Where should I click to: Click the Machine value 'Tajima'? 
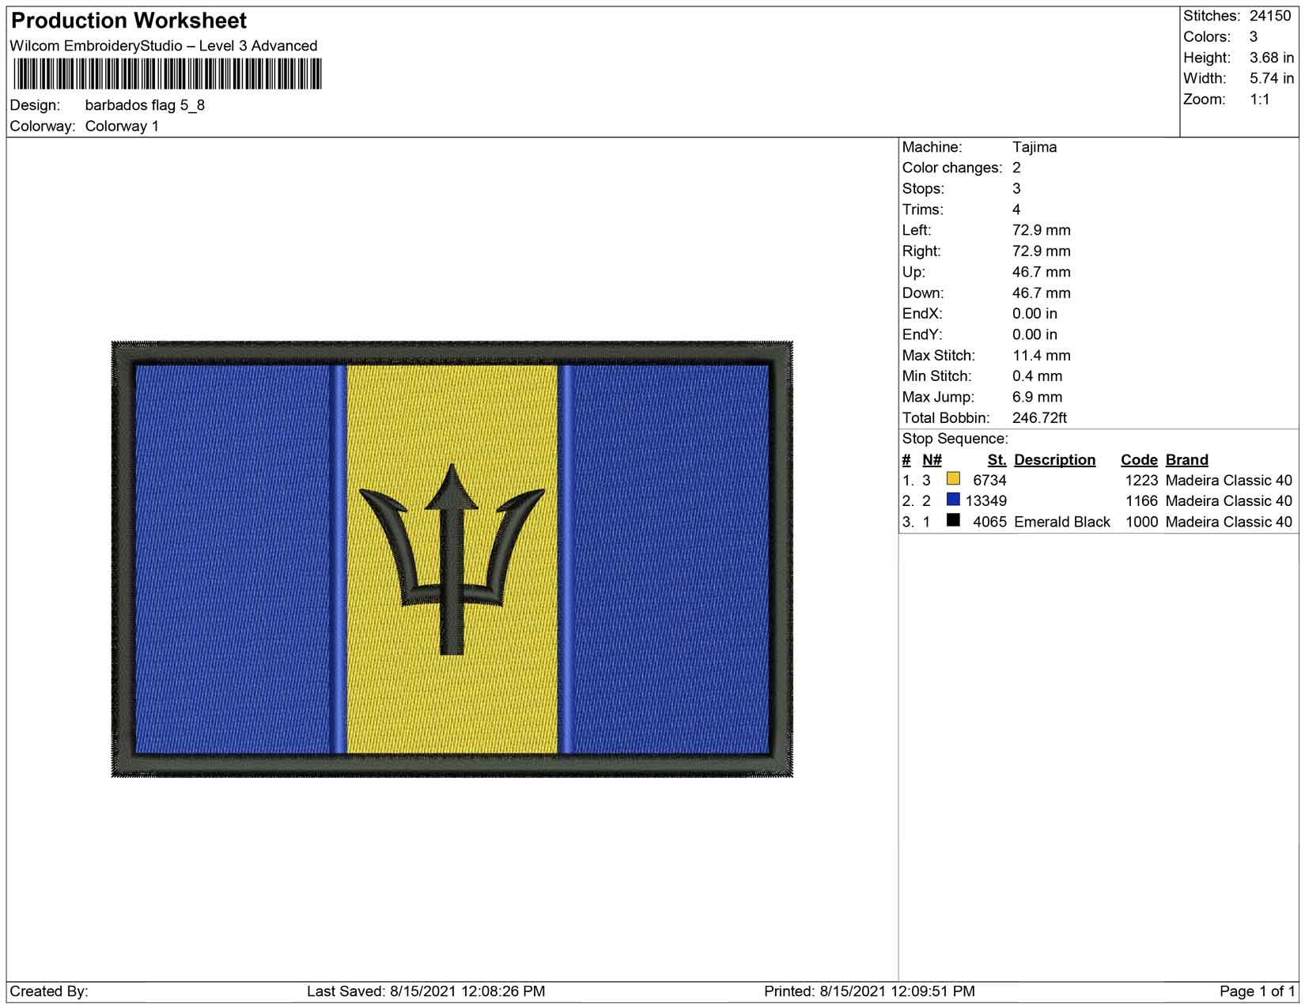[x=1035, y=147]
